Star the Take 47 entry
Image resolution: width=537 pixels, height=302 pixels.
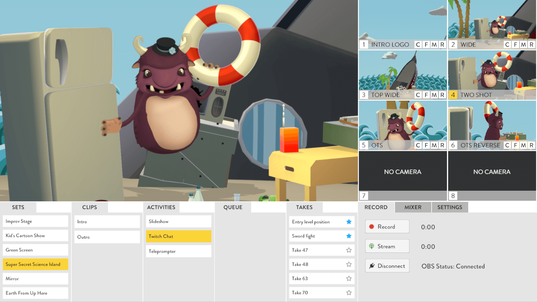click(349, 250)
